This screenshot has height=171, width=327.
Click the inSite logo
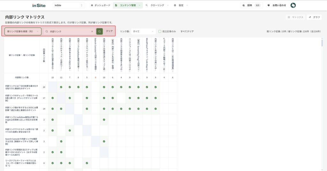pos(39,5)
